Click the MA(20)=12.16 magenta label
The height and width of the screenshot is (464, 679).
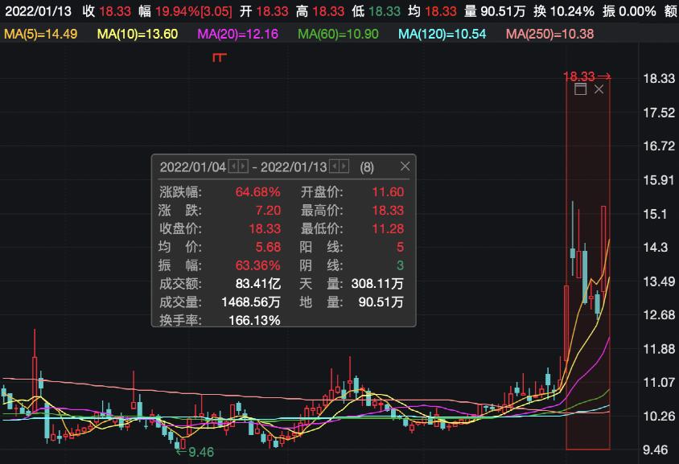coord(238,34)
